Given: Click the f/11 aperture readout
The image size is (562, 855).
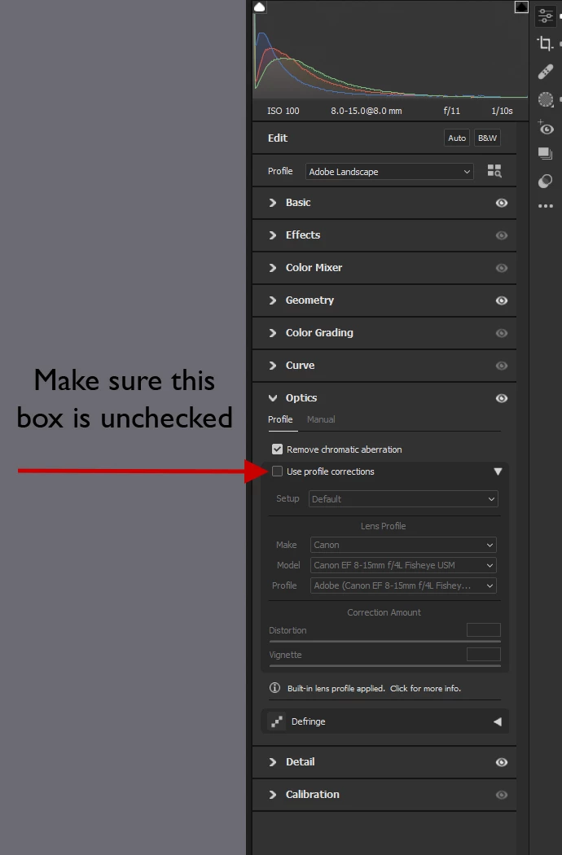Looking at the screenshot, I should click(x=452, y=111).
